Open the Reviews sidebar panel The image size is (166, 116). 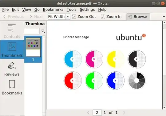12,69
